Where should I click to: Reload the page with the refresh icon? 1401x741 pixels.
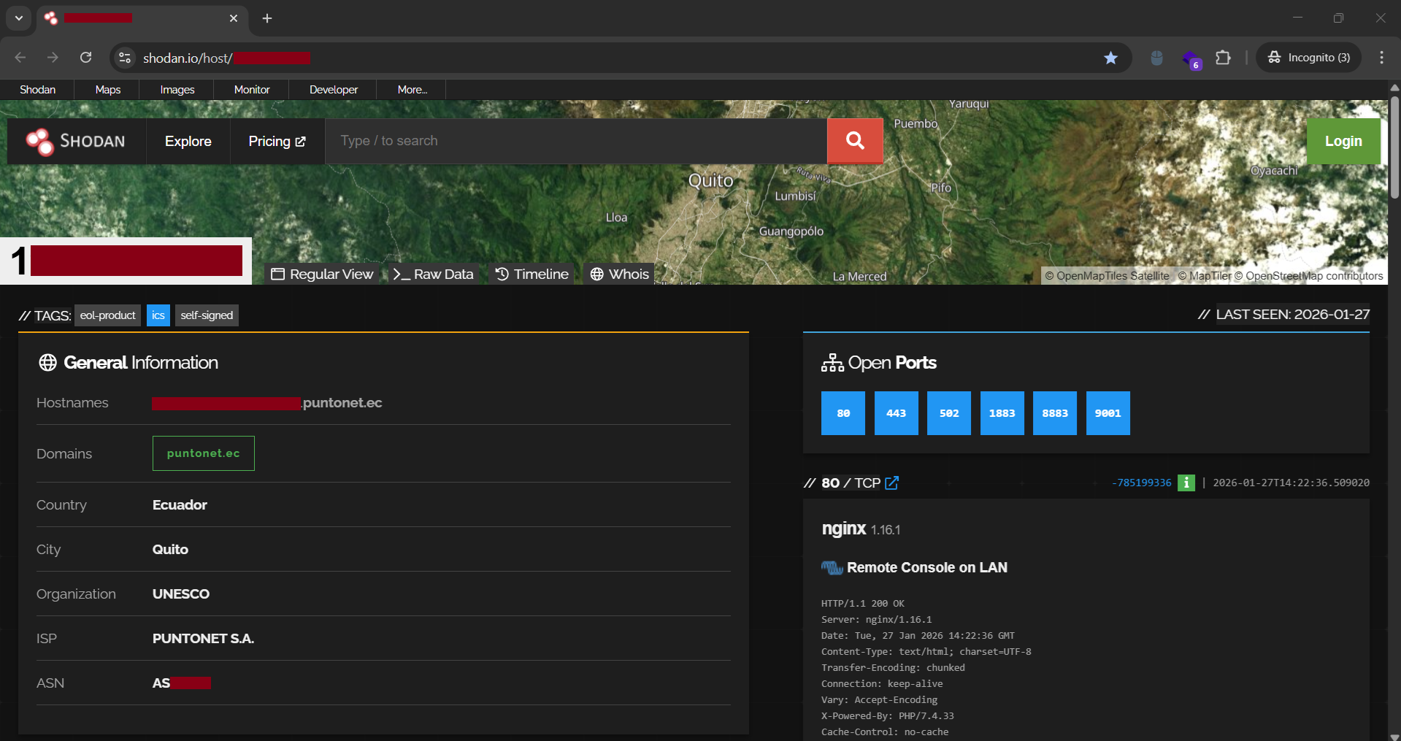[85, 57]
